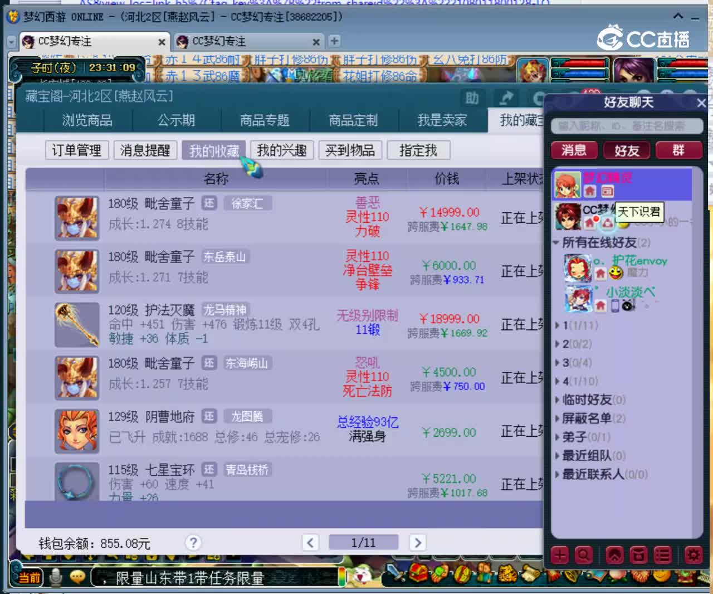Open the 我的兴趣 sub-tab
The height and width of the screenshot is (594, 713).
point(282,150)
